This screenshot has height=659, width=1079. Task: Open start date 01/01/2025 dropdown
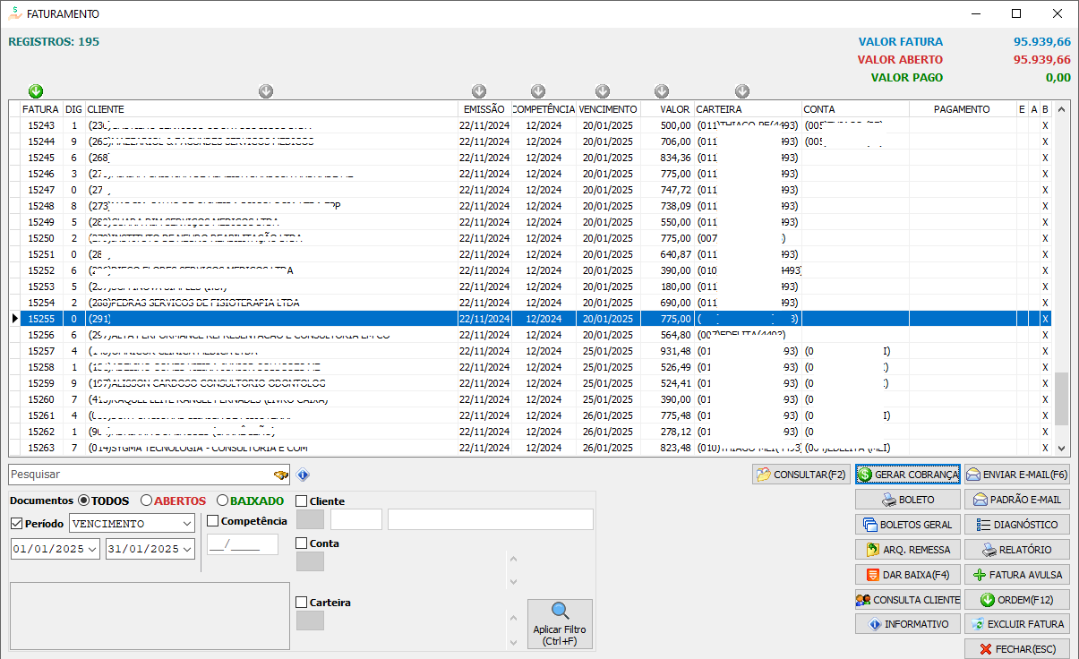click(92, 549)
